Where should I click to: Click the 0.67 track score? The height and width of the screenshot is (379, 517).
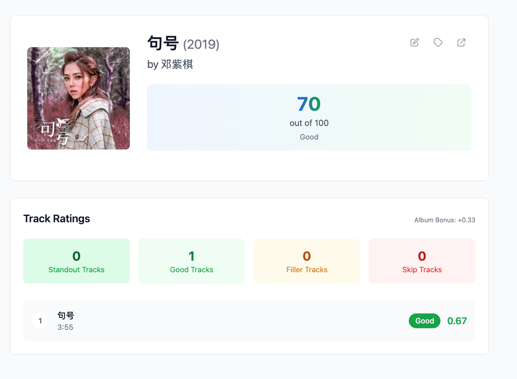coord(457,321)
